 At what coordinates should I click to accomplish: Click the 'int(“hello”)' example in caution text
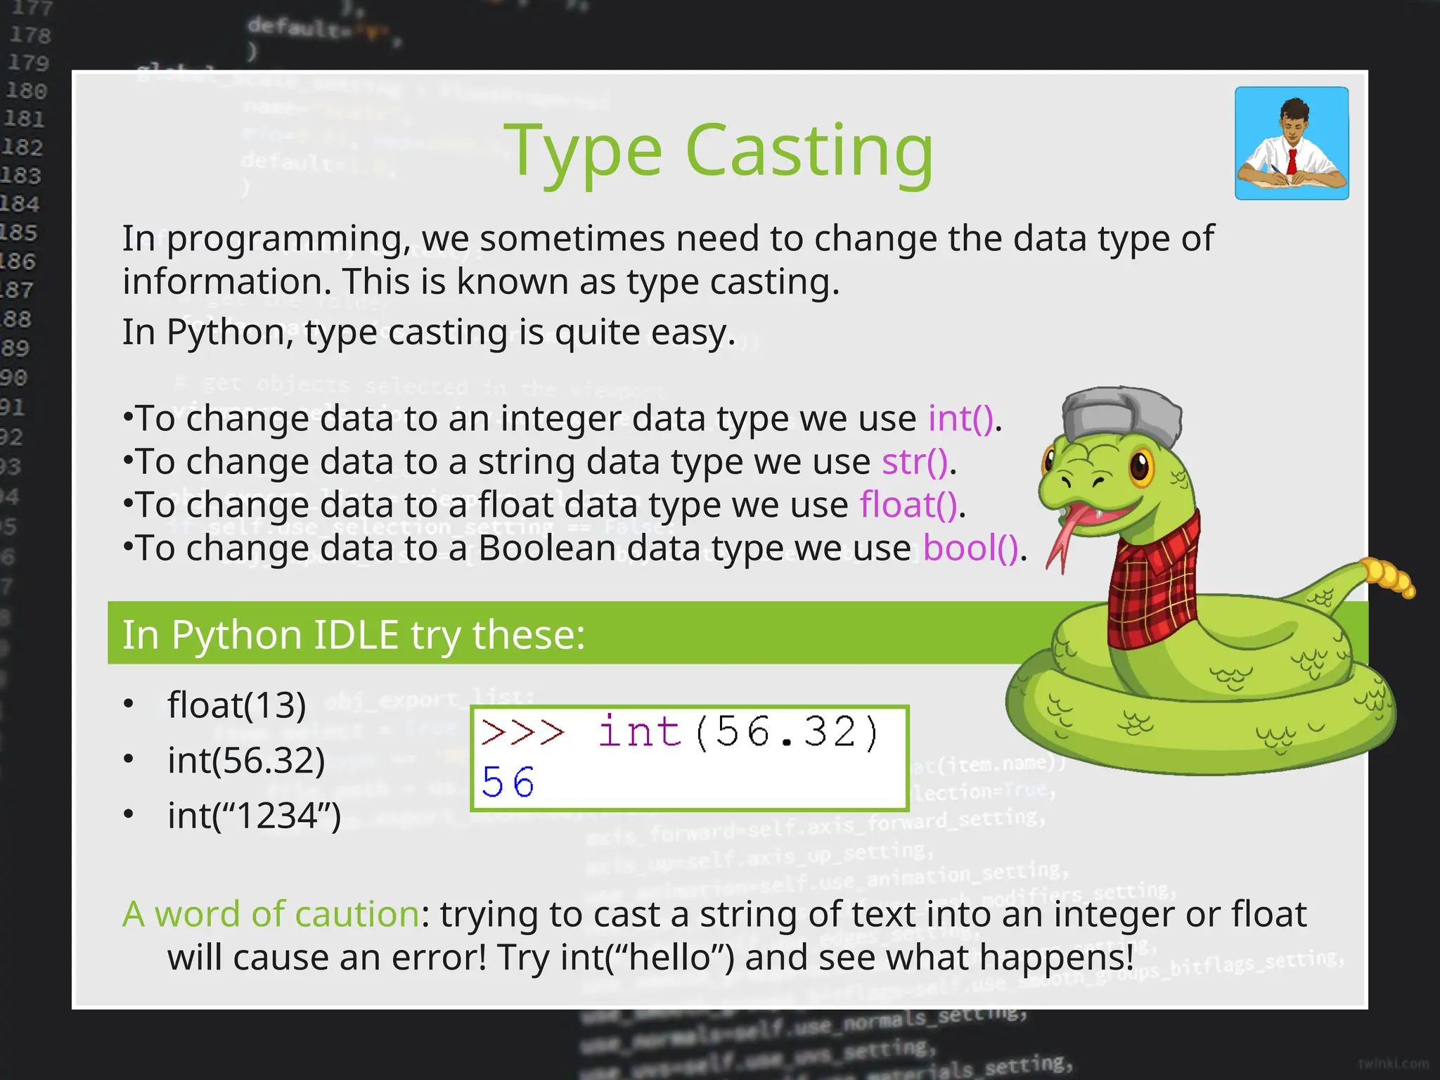point(648,958)
